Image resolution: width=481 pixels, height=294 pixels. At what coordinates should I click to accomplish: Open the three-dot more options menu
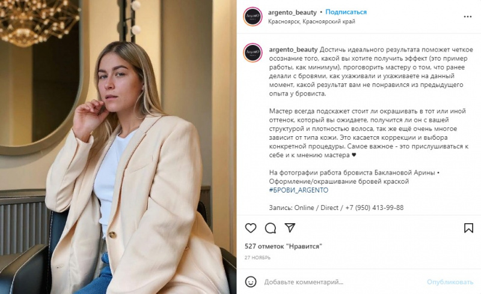pyautogui.click(x=468, y=17)
